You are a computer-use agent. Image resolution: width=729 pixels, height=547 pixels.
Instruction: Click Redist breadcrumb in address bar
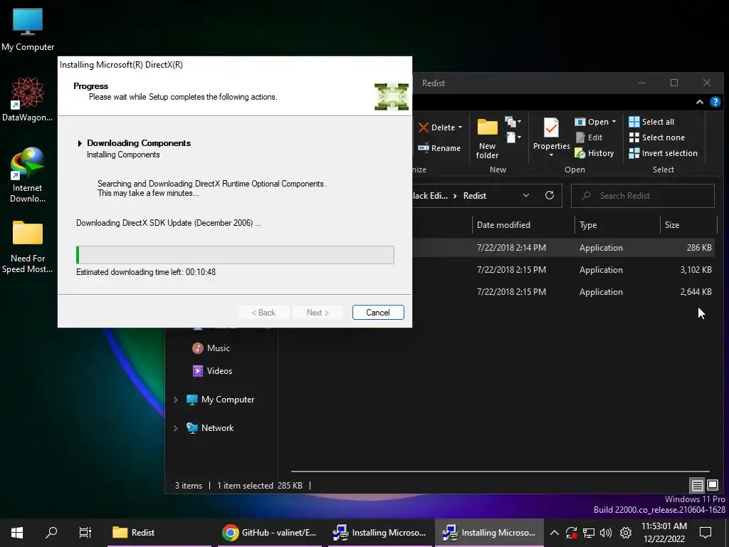[474, 196]
